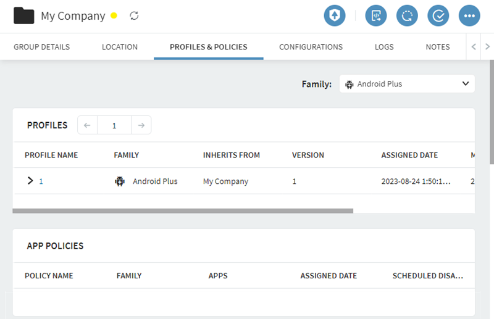Click the Android icon in profile row

coord(120,181)
